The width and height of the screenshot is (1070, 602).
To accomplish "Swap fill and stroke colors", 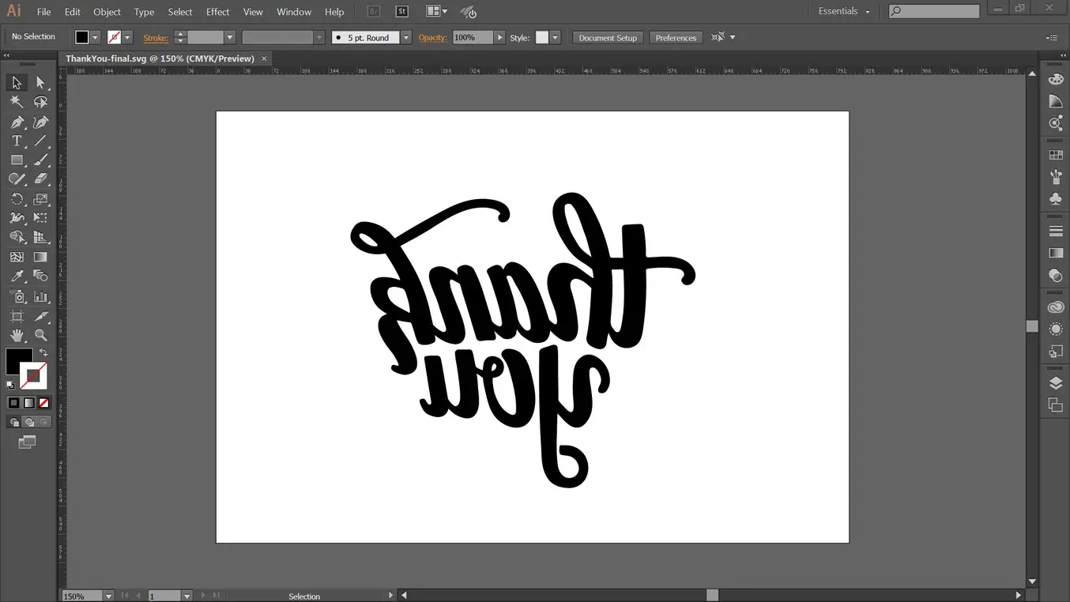I will pyautogui.click(x=44, y=352).
